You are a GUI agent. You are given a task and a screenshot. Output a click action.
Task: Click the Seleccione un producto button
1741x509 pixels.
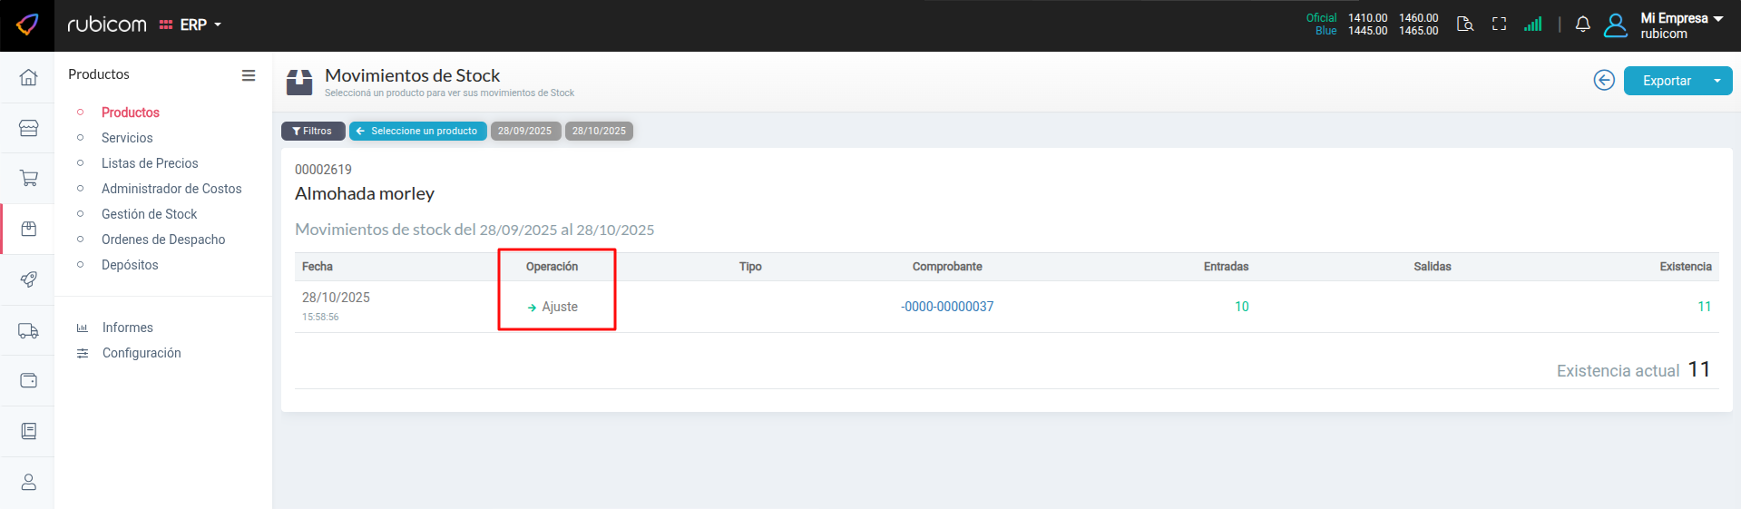[417, 132]
